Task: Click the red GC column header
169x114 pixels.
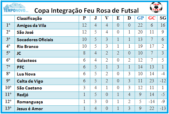Action: click(x=152, y=18)
